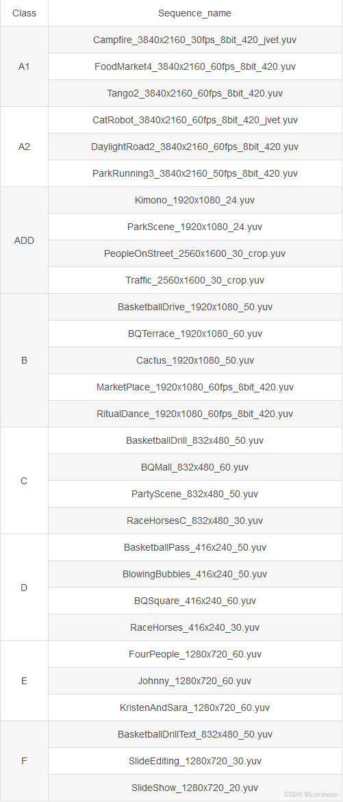Click the BasketballDrive_1920x1080_50.yuv row
This screenshot has width=343, height=802.
point(194,307)
